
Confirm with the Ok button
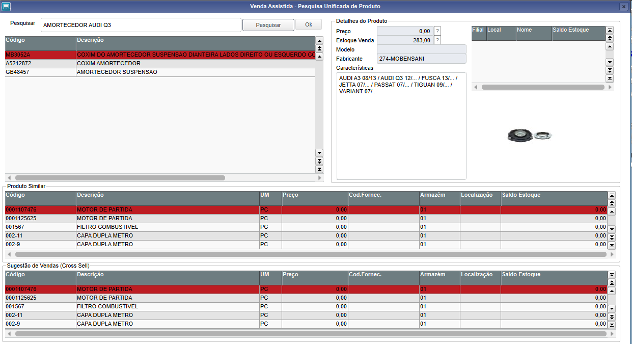pyautogui.click(x=309, y=25)
